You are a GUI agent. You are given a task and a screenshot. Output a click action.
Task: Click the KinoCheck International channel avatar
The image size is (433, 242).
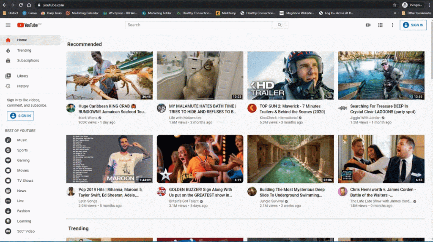(252, 108)
